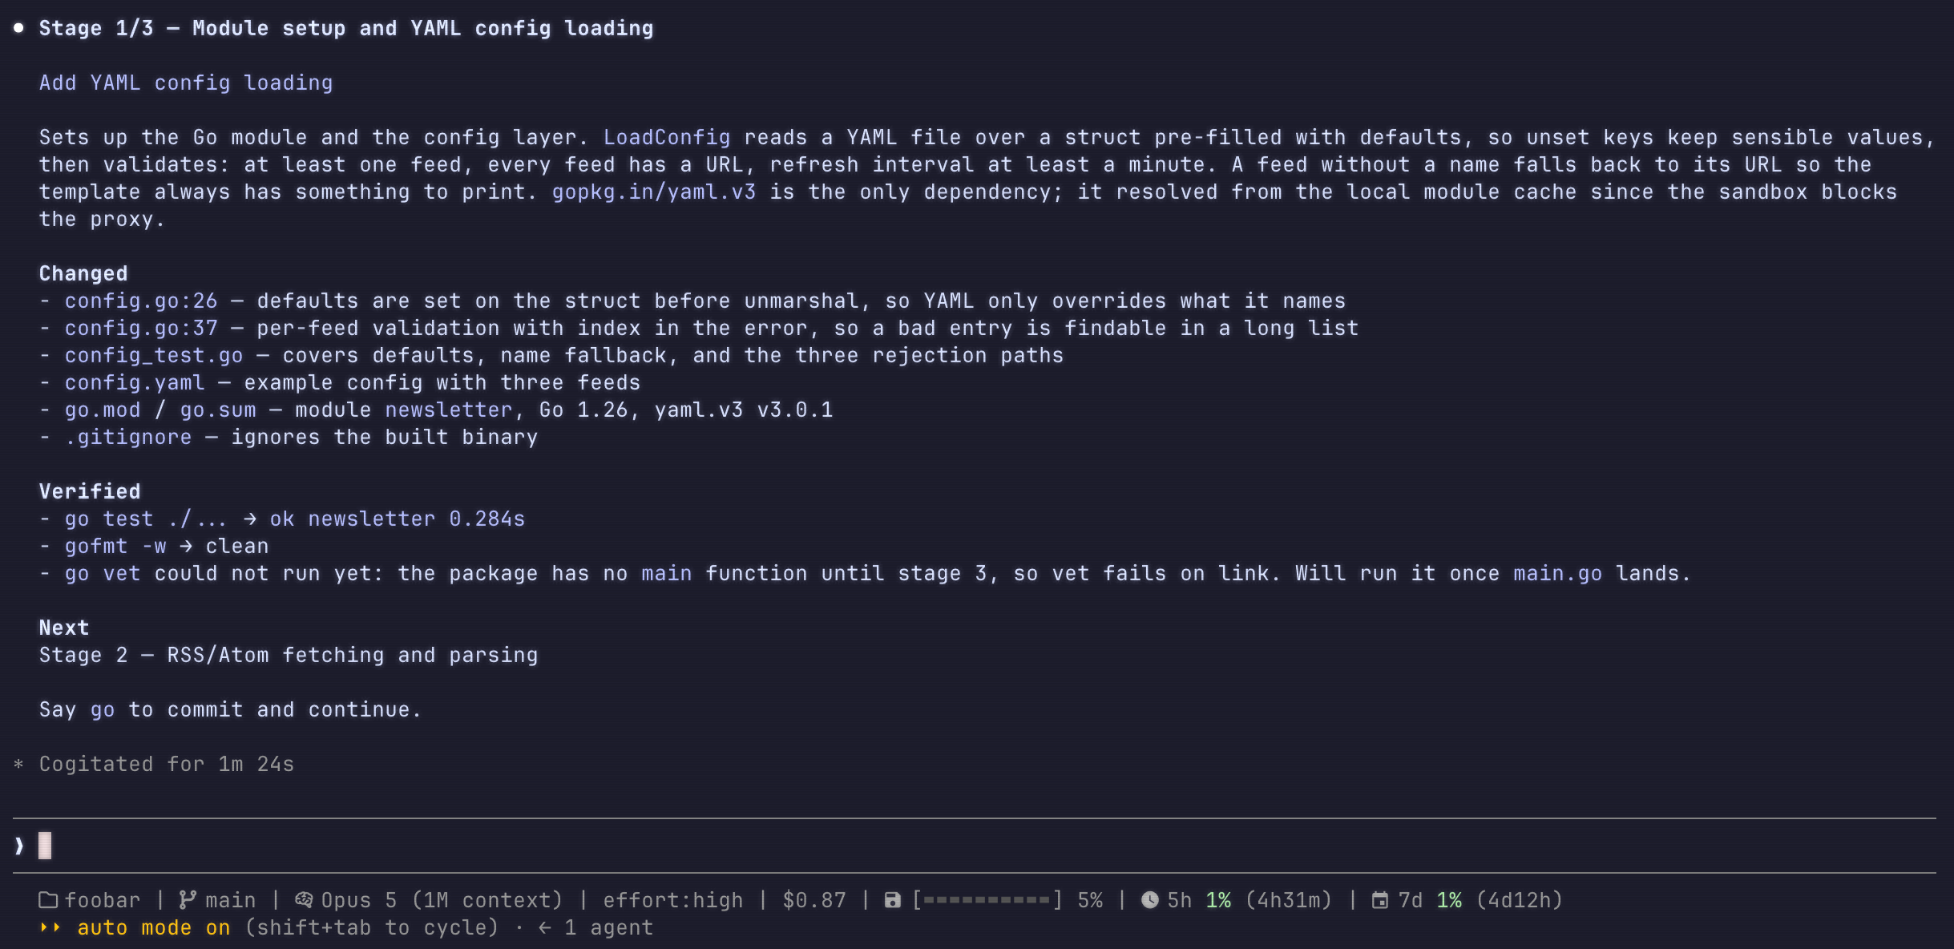
Task: Click the Opus 5 (1M context) model label
Action: coord(442,900)
